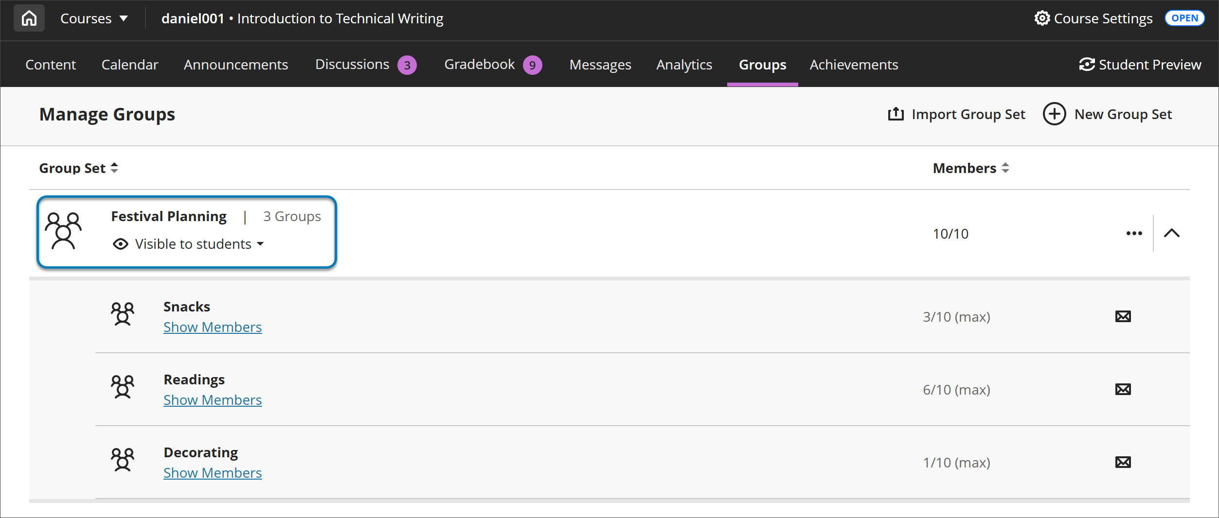The height and width of the screenshot is (518, 1219).
Task: Expand the Visible to students dropdown
Action: pyautogui.click(x=261, y=244)
